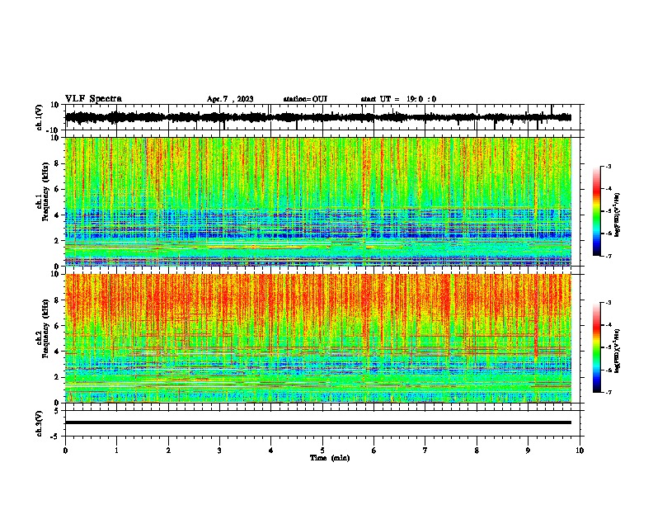Click time axis tick label "0"
Viewport: 653px width, 505px height.
(65, 451)
